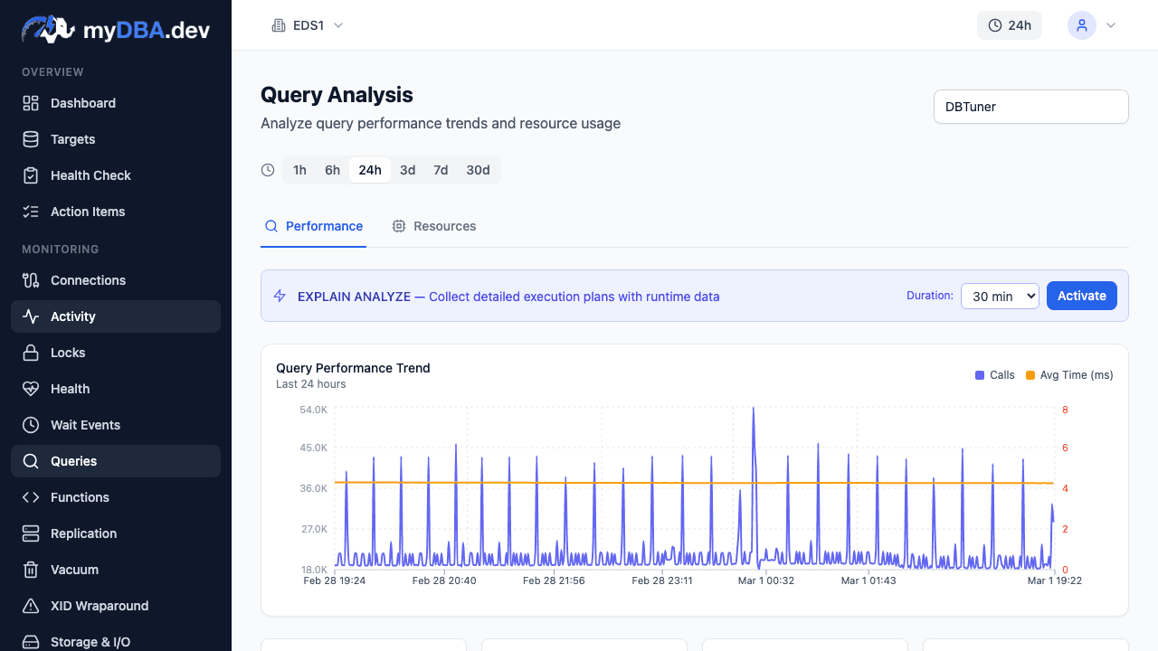The width and height of the screenshot is (1158, 651).
Task: Click the XID Wraparound warning icon
Action: [x=31, y=606]
